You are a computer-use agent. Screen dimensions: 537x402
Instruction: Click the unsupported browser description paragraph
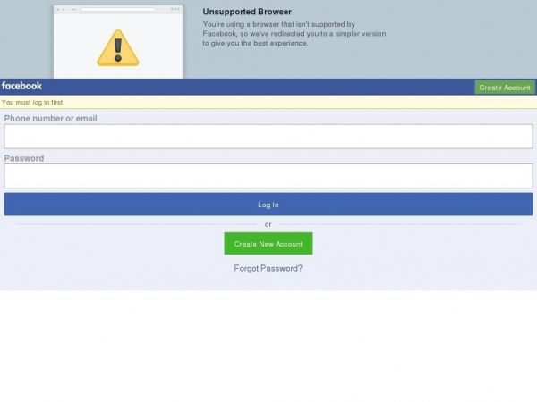coord(294,34)
